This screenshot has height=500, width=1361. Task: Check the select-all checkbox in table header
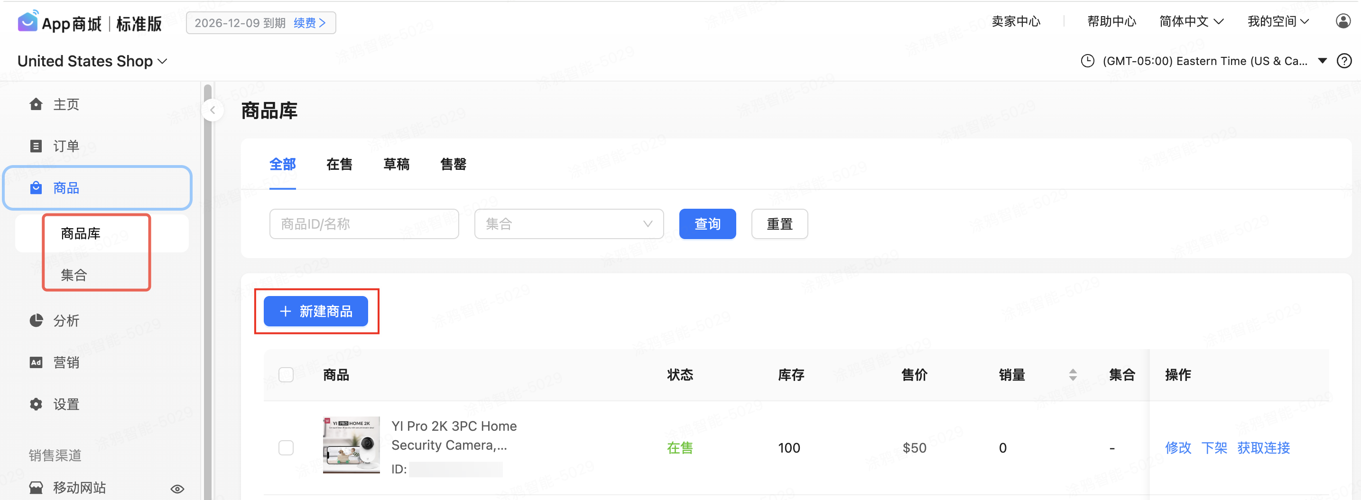click(286, 374)
